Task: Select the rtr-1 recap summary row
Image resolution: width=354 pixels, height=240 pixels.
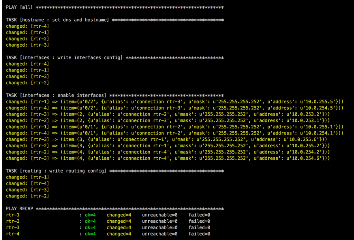Action: pos(104,215)
